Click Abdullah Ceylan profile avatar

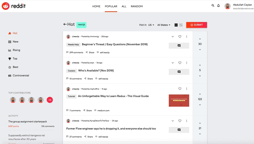pos(227,6)
